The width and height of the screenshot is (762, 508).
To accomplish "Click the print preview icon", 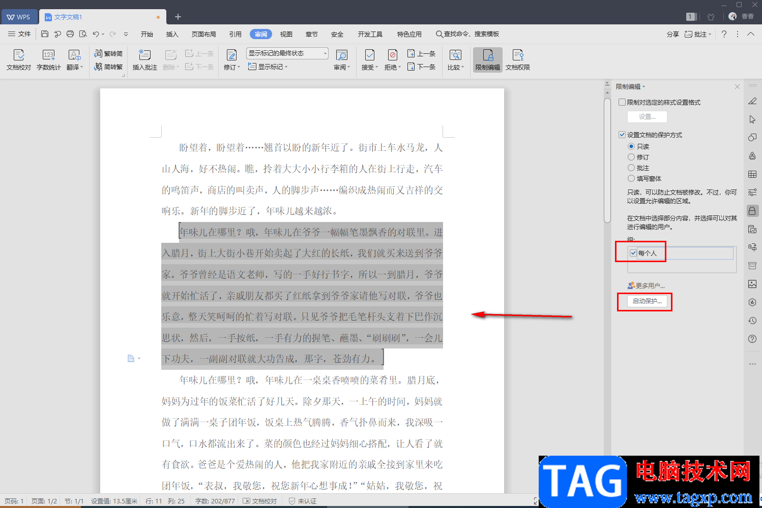I will [83, 34].
